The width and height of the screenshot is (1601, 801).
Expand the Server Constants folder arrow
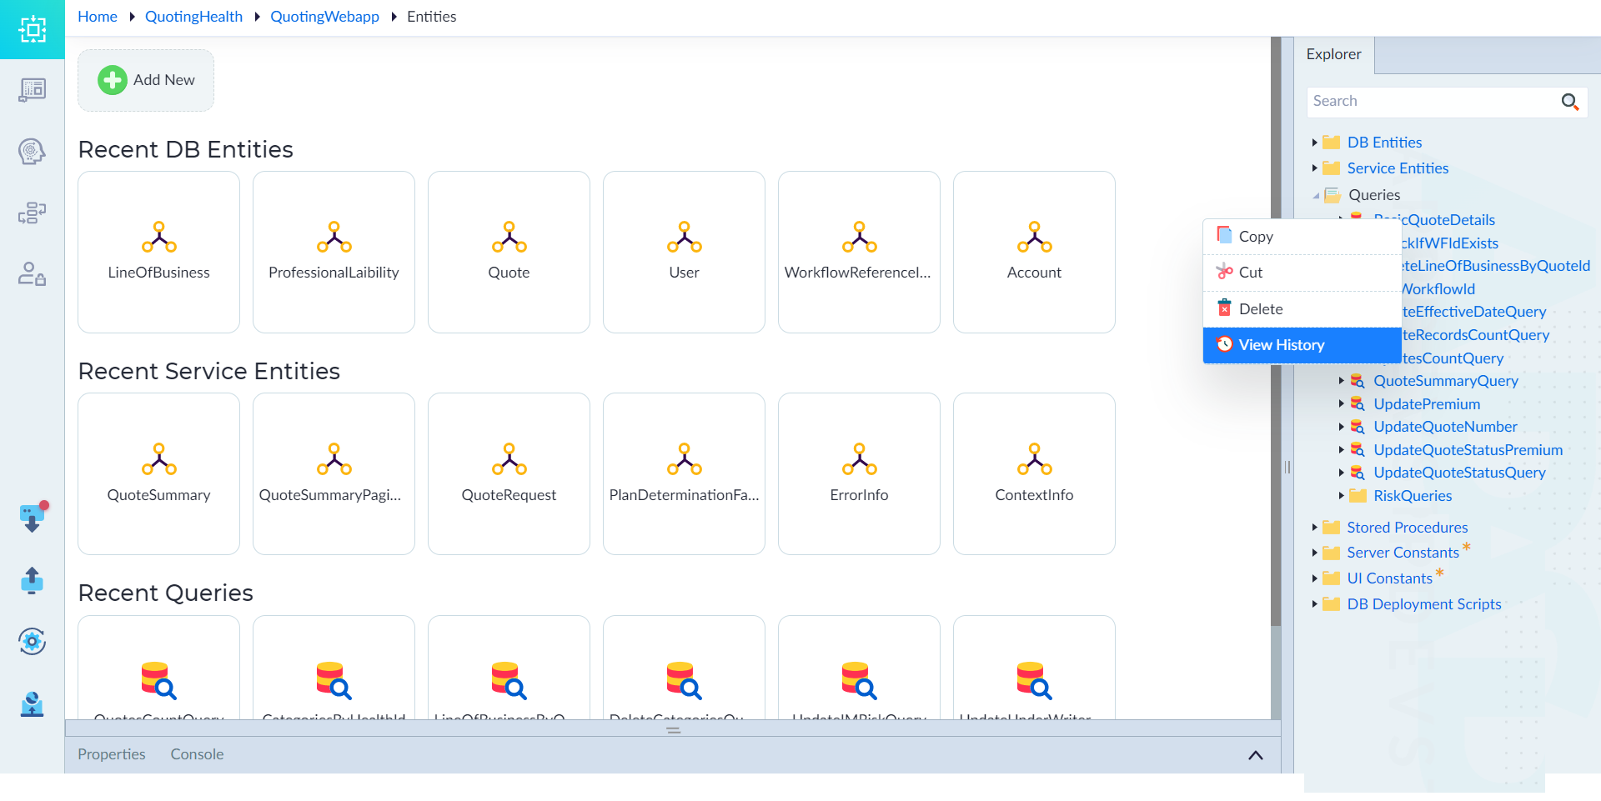[x=1314, y=553]
